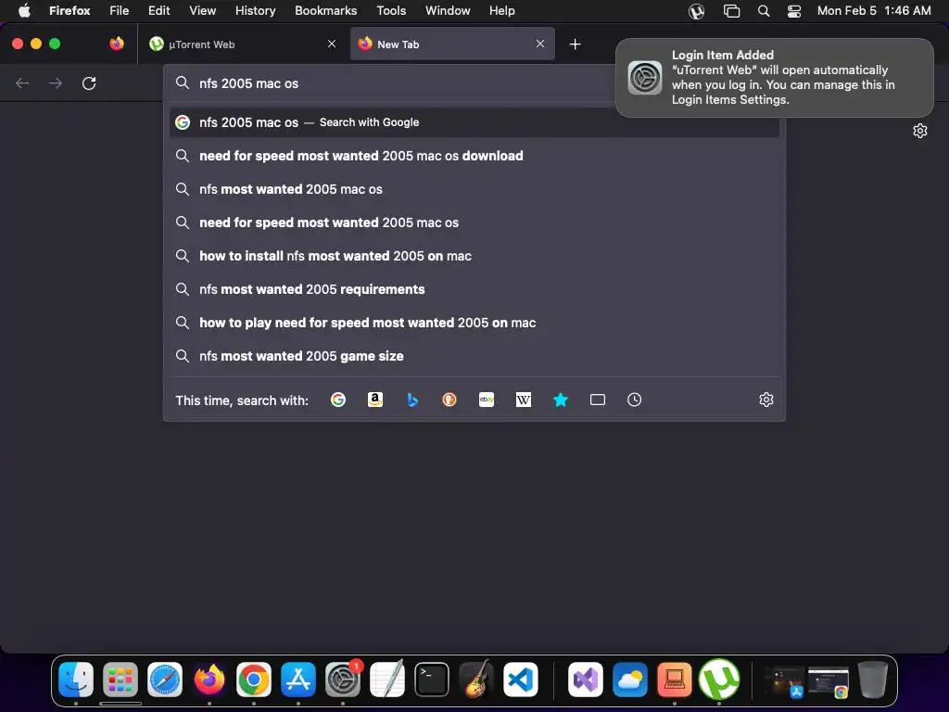This screenshot has width=949, height=712.
Task: Choose suggestion 'nfs most wanted 2005 mac os'
Action: (x=474, y=189)
